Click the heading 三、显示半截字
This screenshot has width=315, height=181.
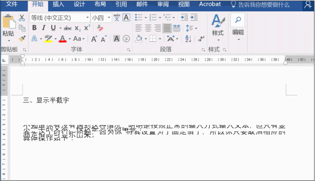(46, 100)
